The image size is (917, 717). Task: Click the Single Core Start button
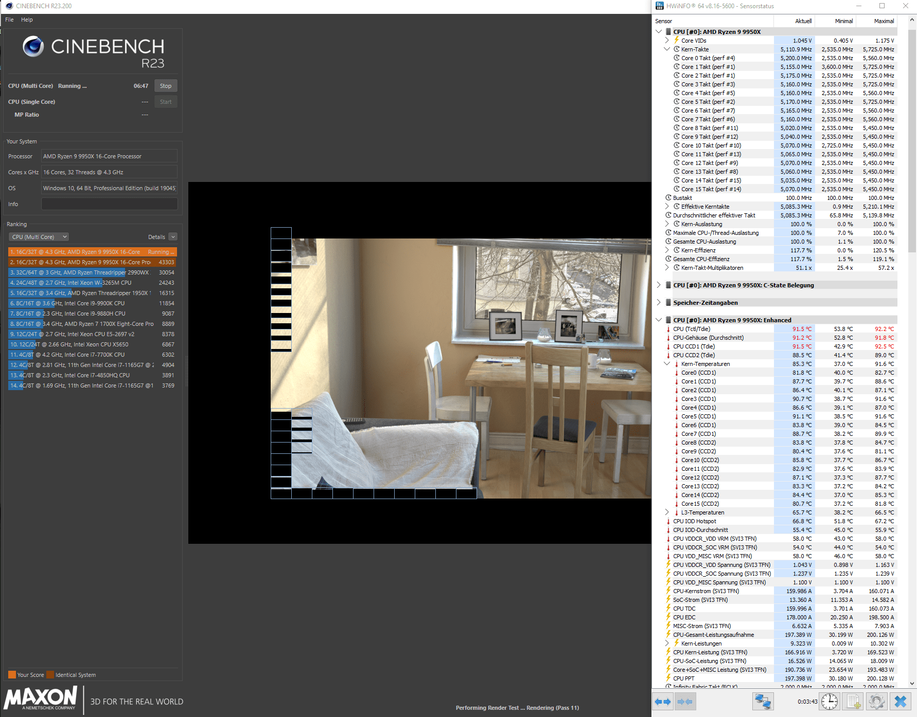(x=166, y=102)
